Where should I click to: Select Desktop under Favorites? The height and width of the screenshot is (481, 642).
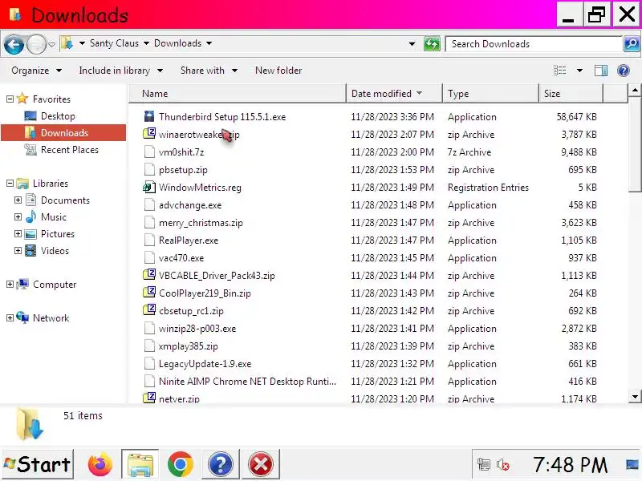point(58,116)
